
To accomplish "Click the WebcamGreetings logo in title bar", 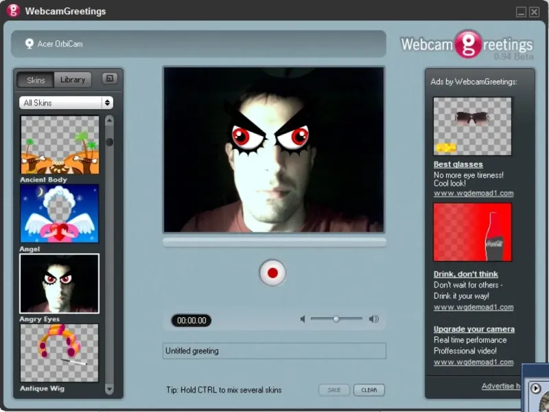I will click(x=13, y=10).
